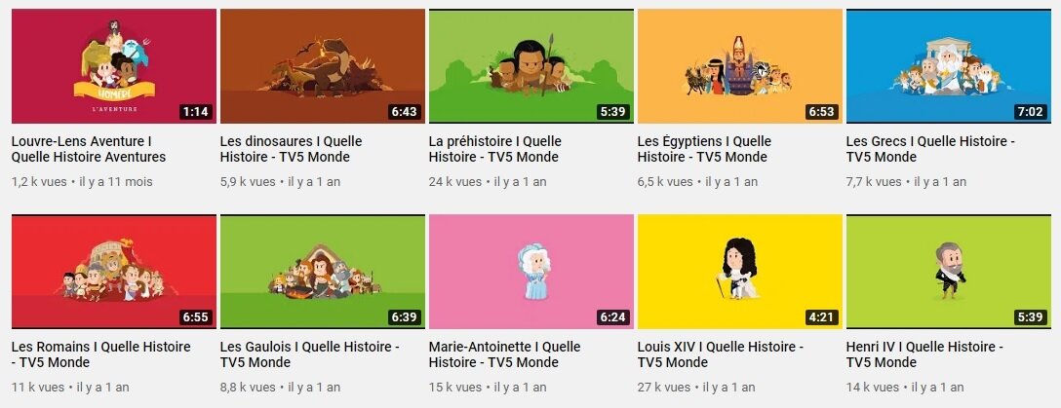Open the Les Romains video thumbnail

114,272
